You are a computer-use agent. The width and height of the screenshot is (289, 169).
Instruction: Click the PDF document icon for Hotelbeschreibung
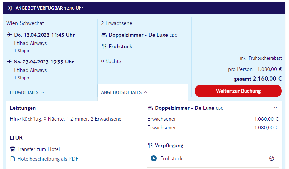tap(13, 159)
